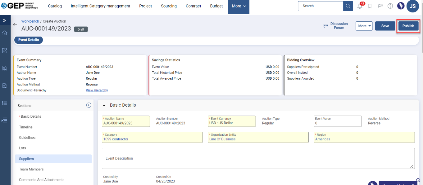Image resolution: width=423 pixels, height=185 pixels.
Task: Collapse the Sections panel arrow
Action: 89,105
